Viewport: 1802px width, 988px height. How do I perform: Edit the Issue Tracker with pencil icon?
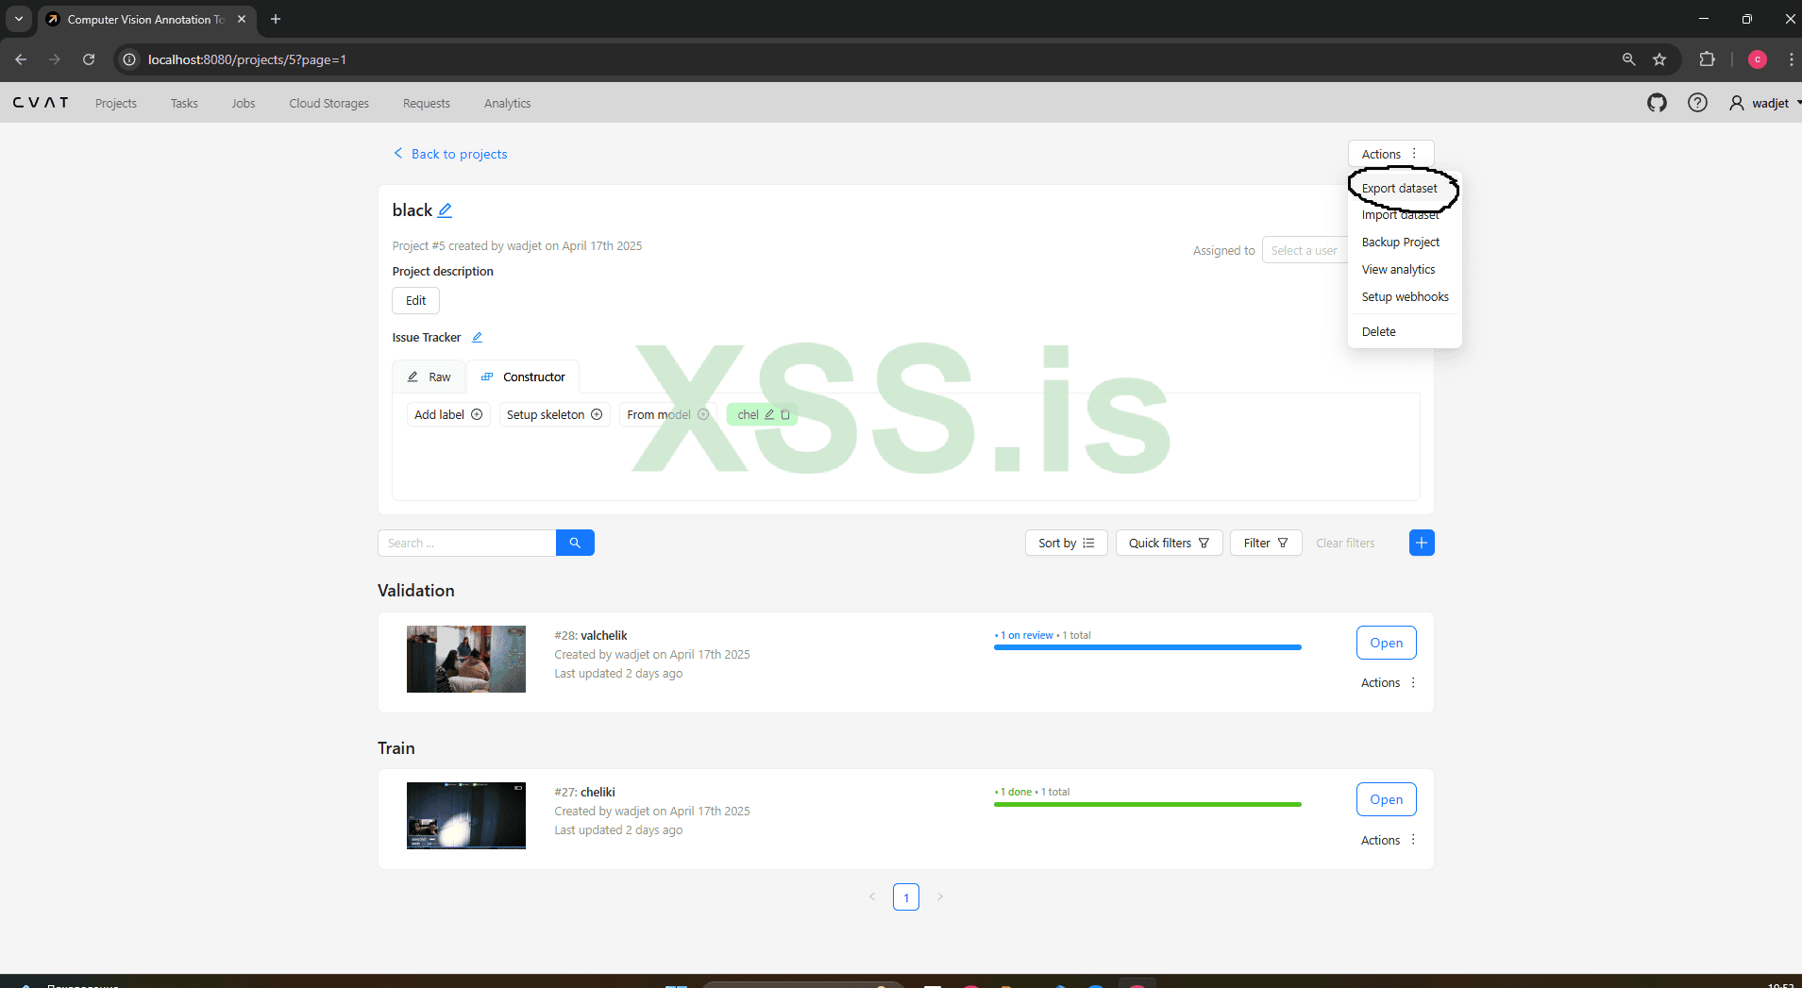(x=477, y=337)
